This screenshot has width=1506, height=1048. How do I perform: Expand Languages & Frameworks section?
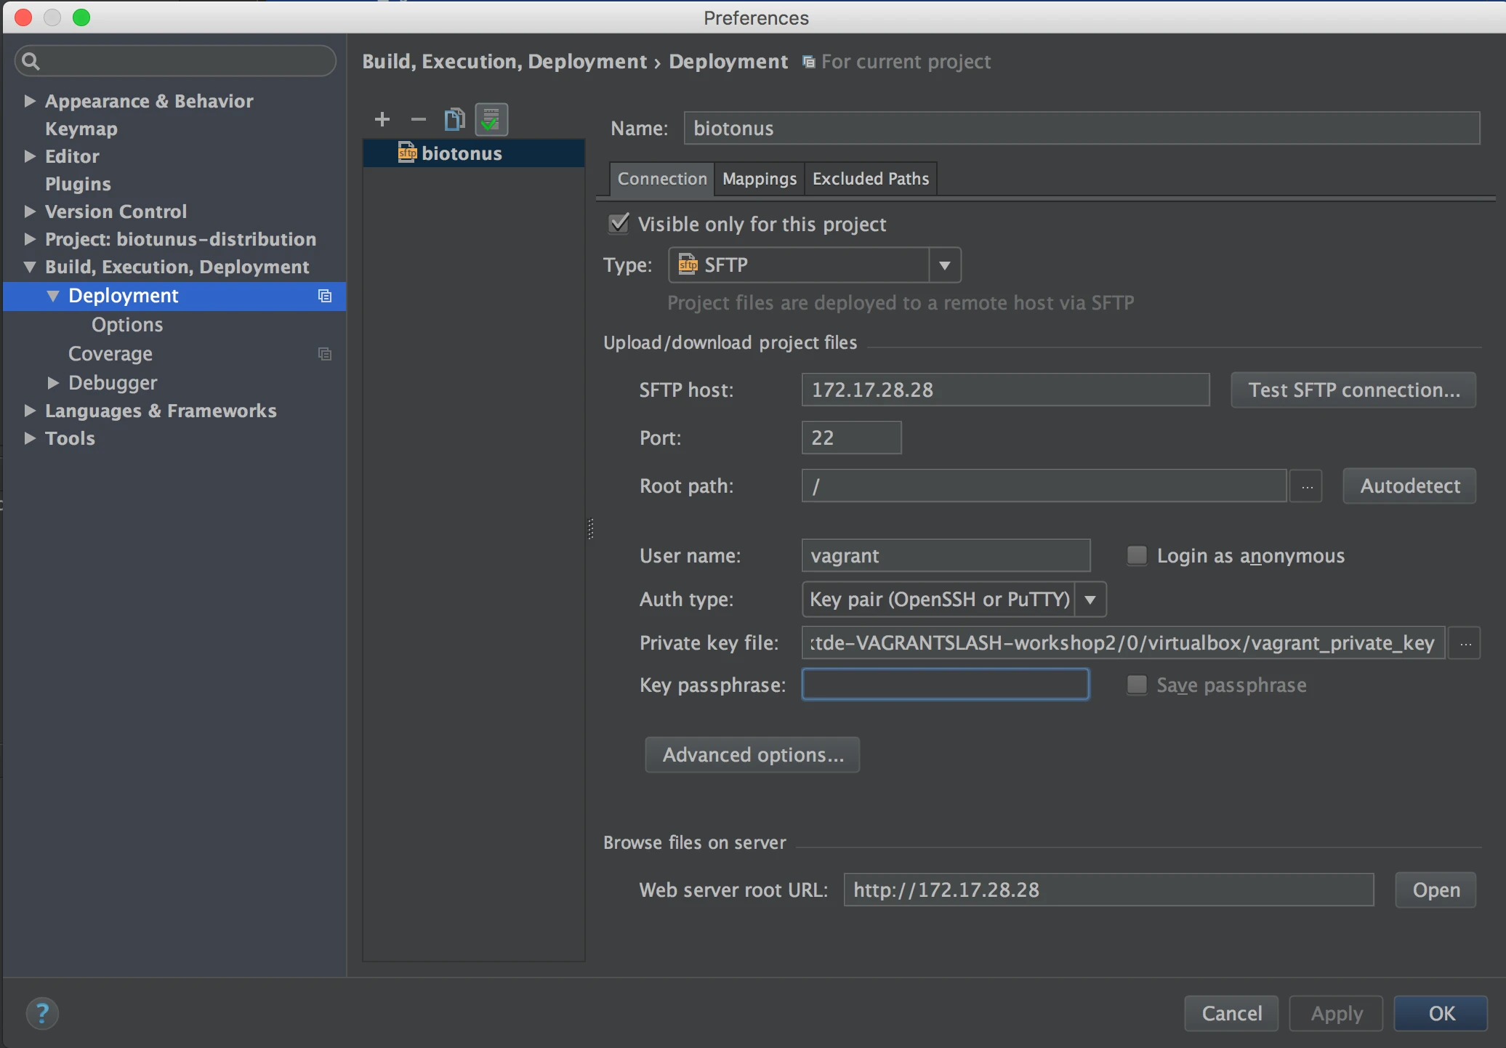click(30, 411)
